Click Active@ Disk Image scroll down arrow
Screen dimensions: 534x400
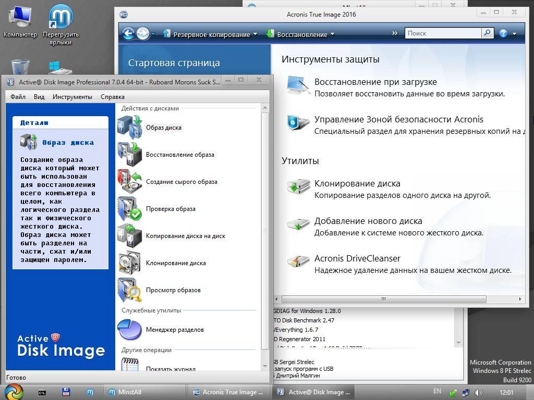click(x=265, y=366)
